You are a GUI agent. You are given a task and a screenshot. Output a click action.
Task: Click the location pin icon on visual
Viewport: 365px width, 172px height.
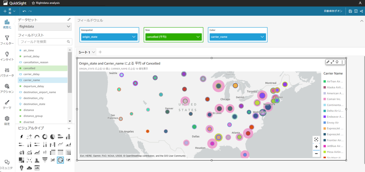[337, 62]
